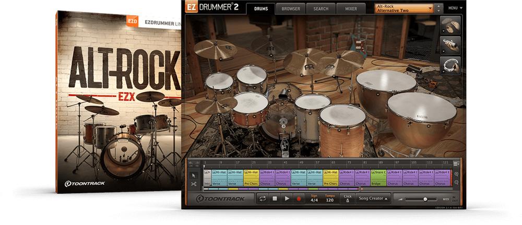The height and width of the screenshot is (225, 522).
Task: Arm the red Record button
Action: coord(299,199)
